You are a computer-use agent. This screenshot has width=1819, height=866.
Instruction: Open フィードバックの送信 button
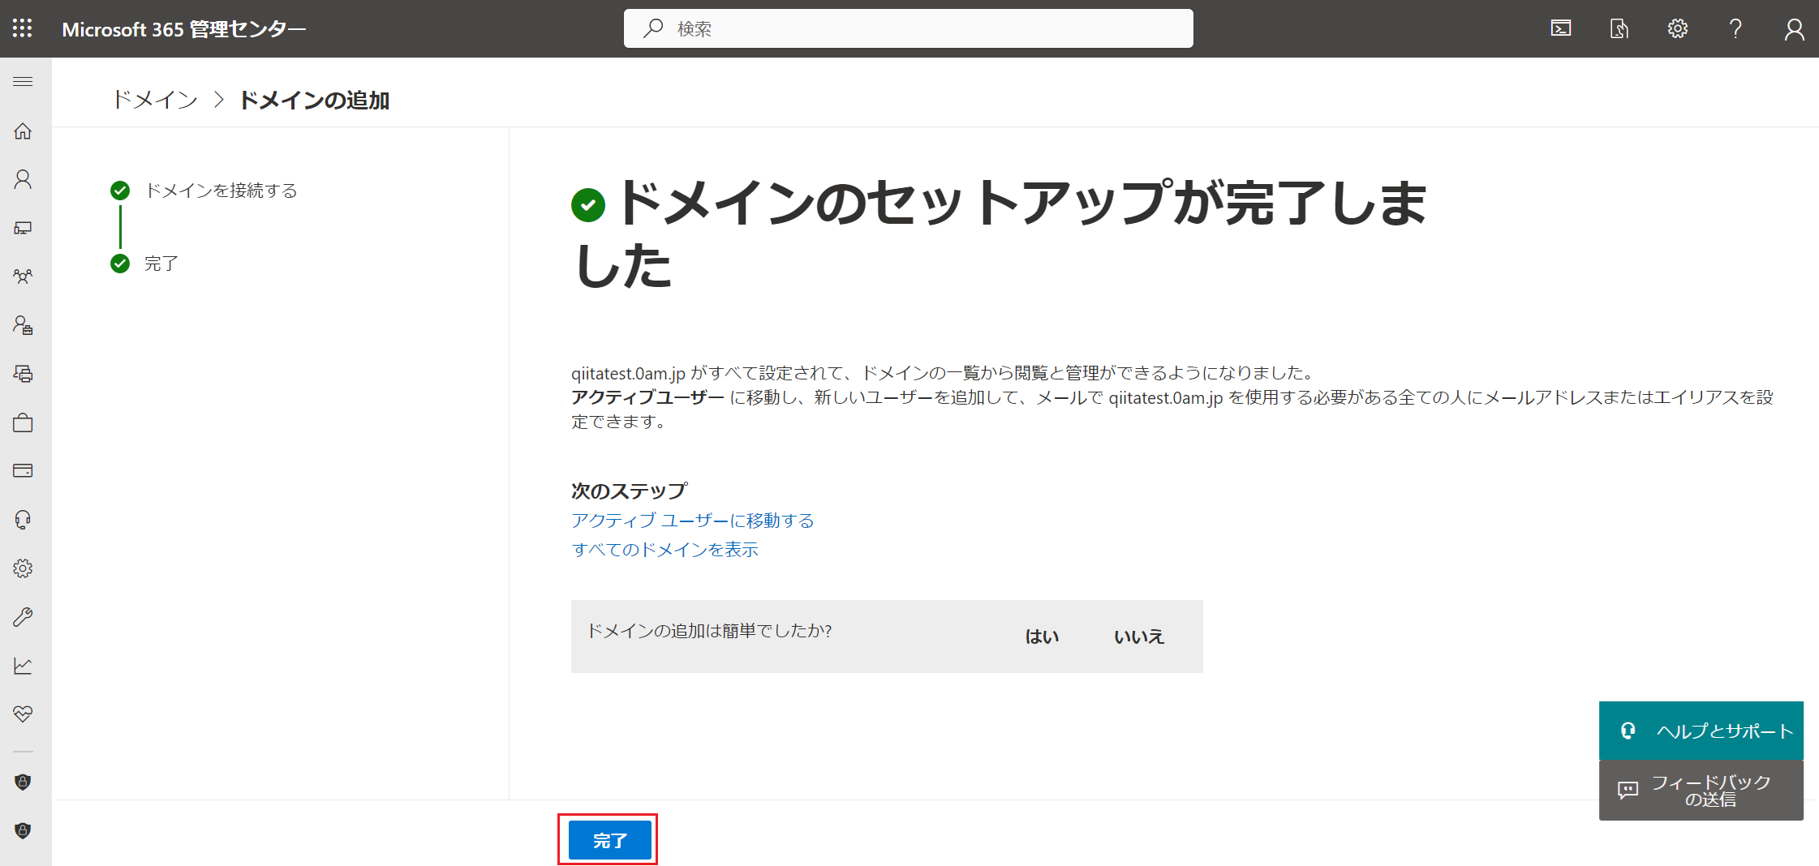(1701, 791)
